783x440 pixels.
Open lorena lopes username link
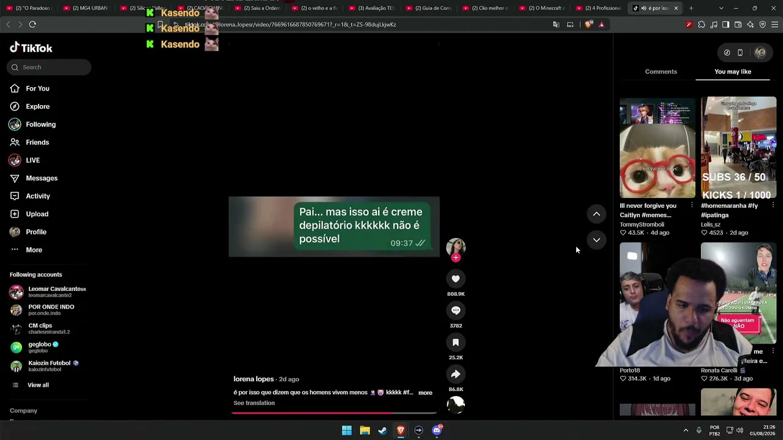(253, 379)
